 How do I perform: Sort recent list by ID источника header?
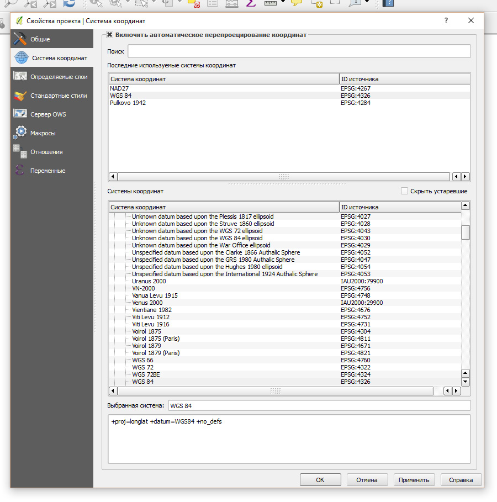click(x=404, y=79)
